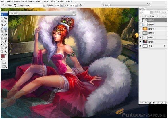Create a new layer group
This screenshot has height=119, width=168.
[157, 103]
